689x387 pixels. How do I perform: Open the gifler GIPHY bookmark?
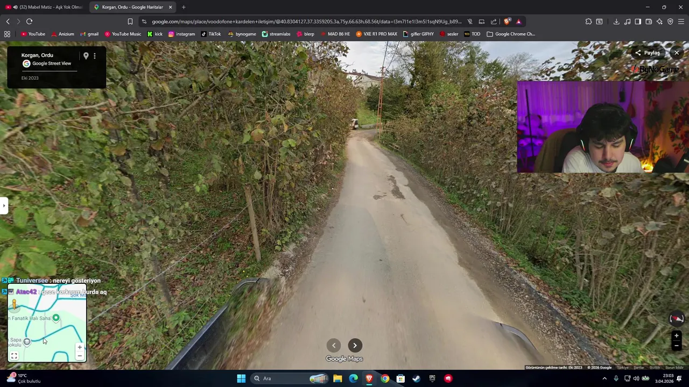(418, 34)
